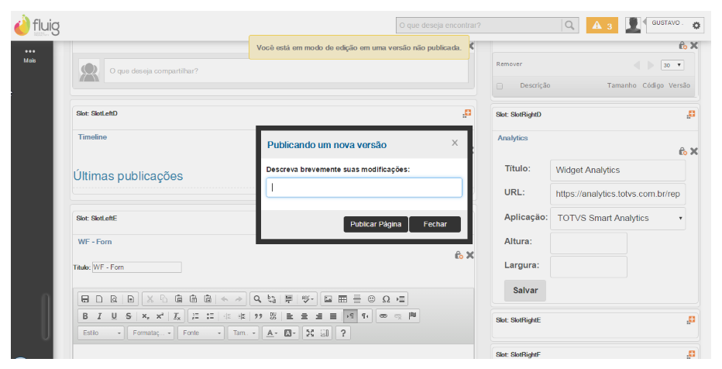Open the Tam. font size dropdown

[243, 333]
